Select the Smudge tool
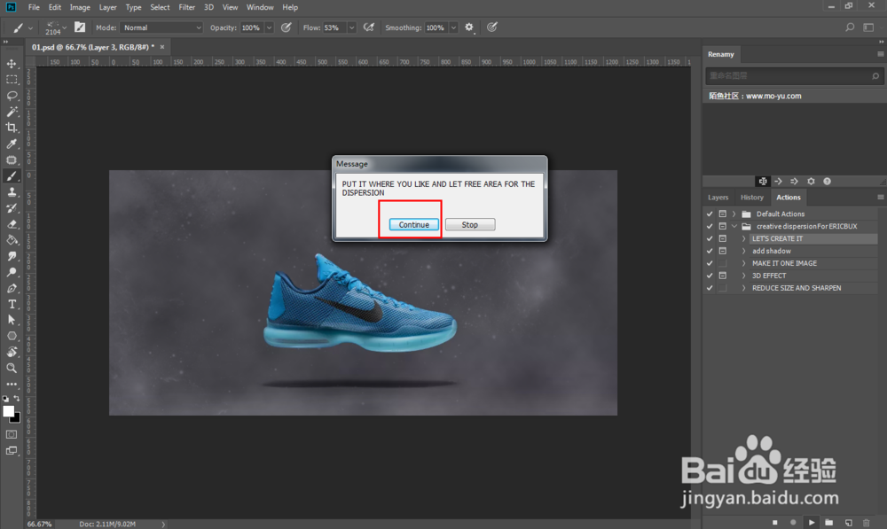 click(12, 256)
